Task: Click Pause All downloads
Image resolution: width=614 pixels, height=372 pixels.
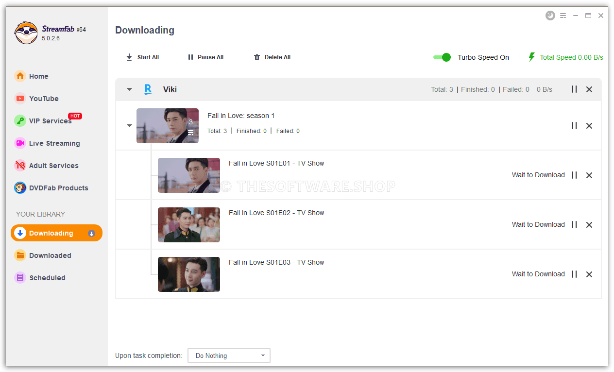Action: point(205,57)
